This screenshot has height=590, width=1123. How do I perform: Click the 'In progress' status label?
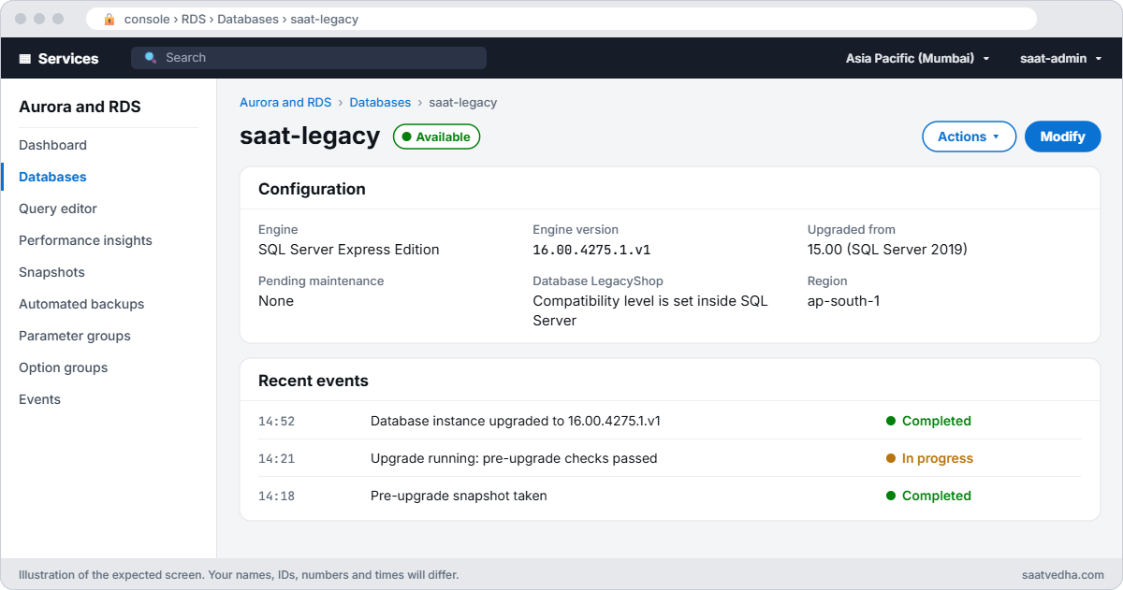click(x=929, y=458)
